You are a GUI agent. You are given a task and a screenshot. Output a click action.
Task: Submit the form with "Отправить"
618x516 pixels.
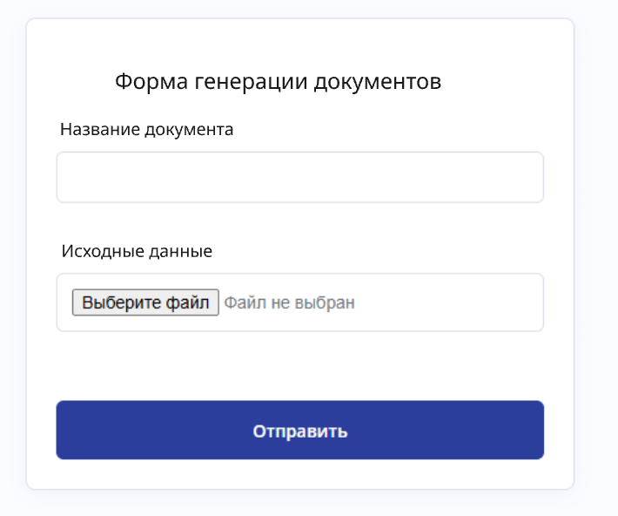pyautogui.click(x=299, y=431)
